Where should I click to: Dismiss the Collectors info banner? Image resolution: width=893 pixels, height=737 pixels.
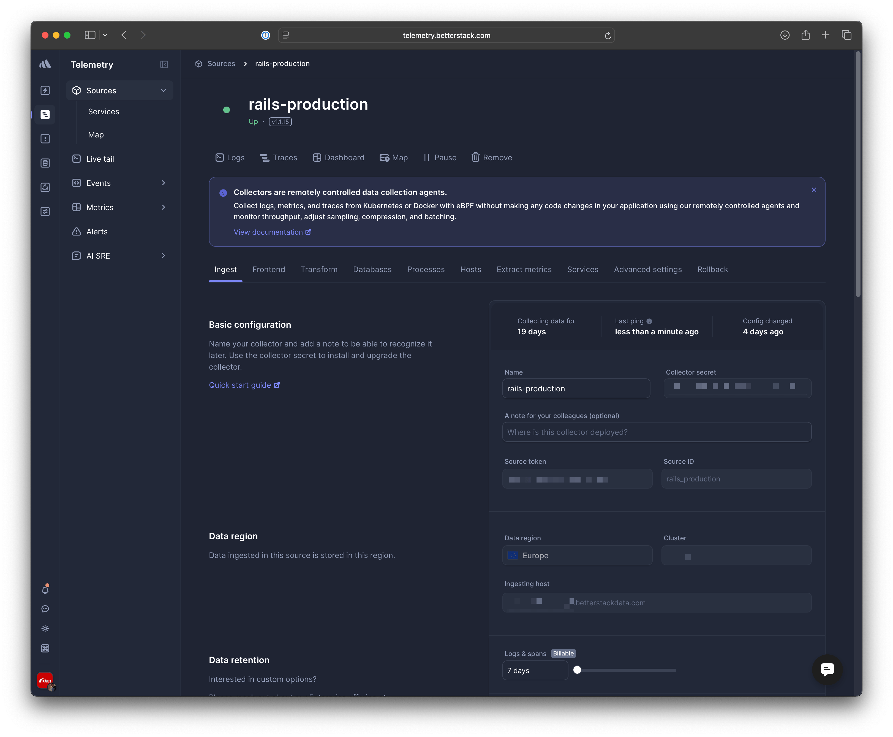click(x=814, y=190)
